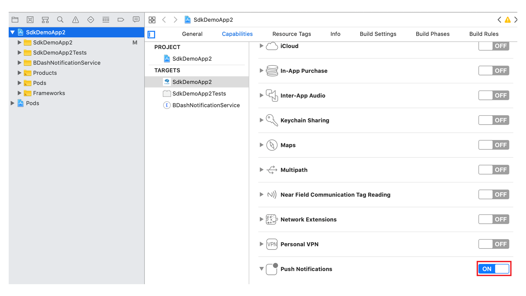Expand the In-App Purchase section
This screenshot has height=296, width=526.
261,71
